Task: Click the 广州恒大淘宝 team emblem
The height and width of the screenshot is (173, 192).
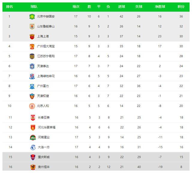Action: (32, 46)
